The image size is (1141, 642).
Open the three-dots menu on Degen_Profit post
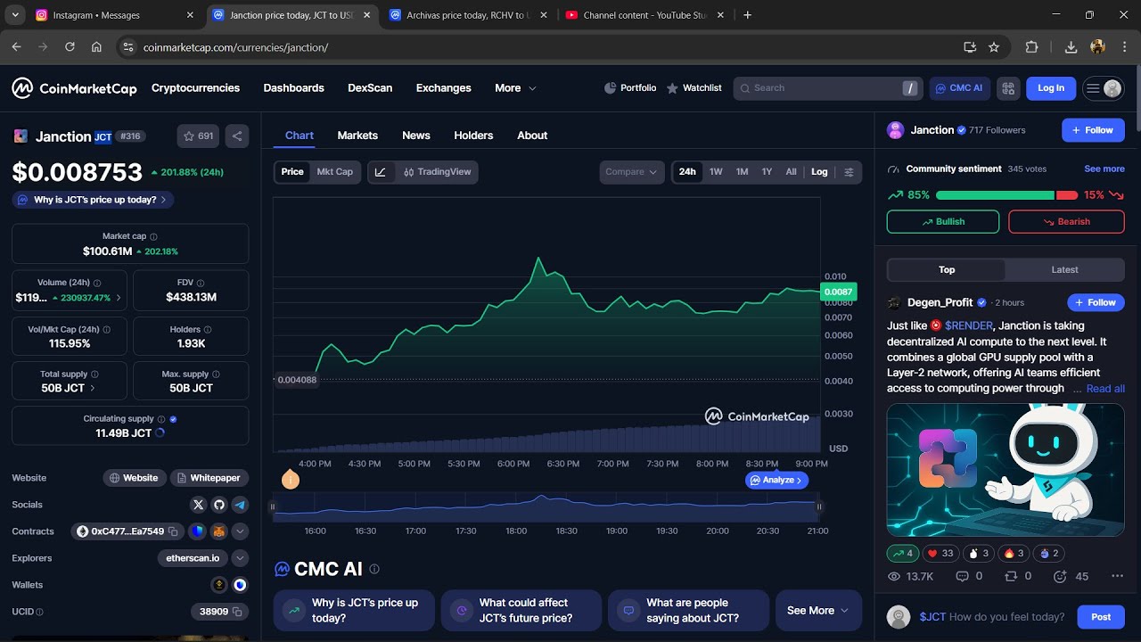tap(1117, 577)
